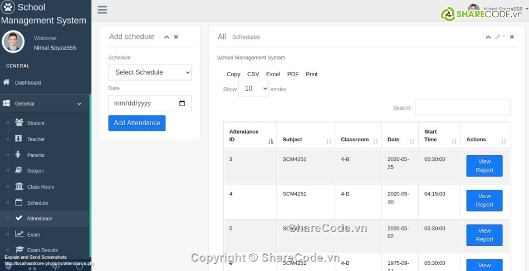
Task: Click the Schedule calendar icon in sidebar
Action: pyautogui.click(x=19, y=203)
